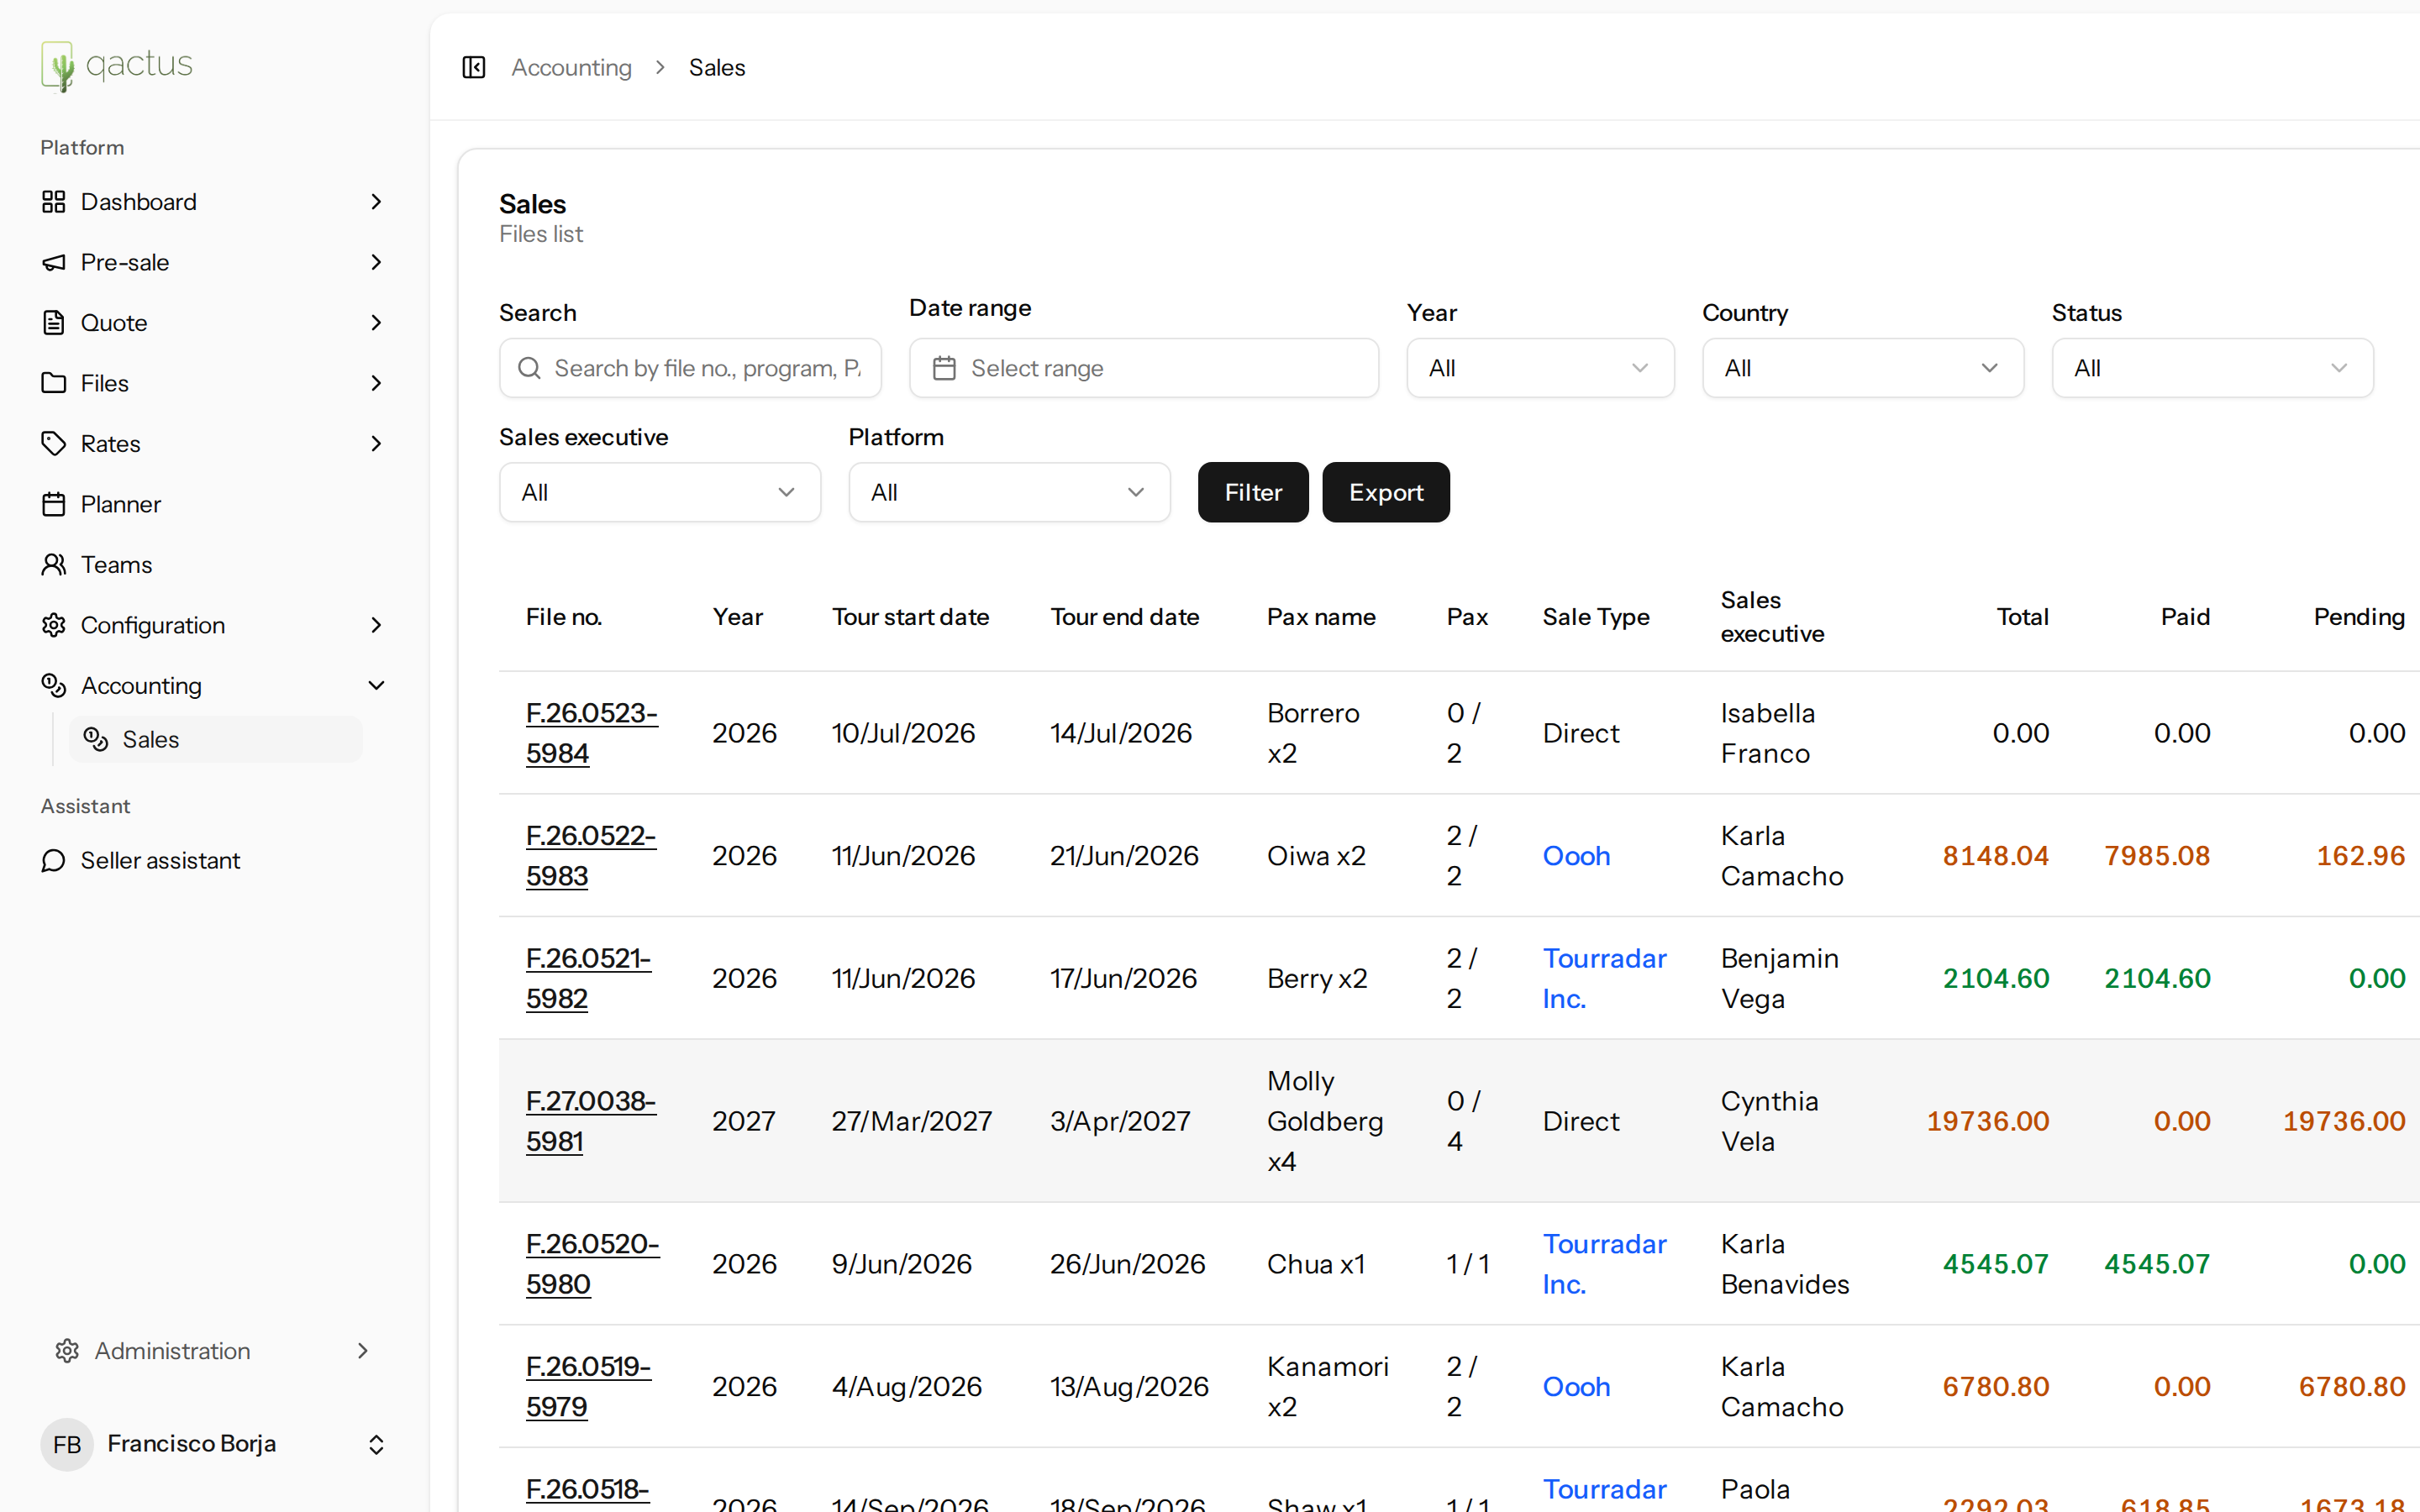Open the Sales executive dropdown
The image size is (2420, 1512).
click(660, 492)
